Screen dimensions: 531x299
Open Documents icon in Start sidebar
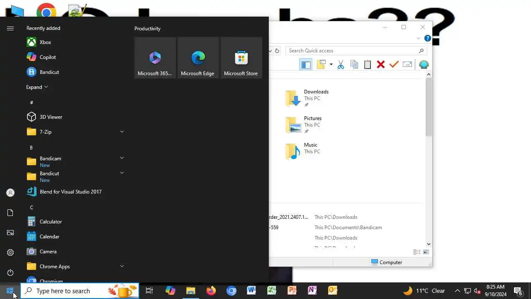click(10, 213)
